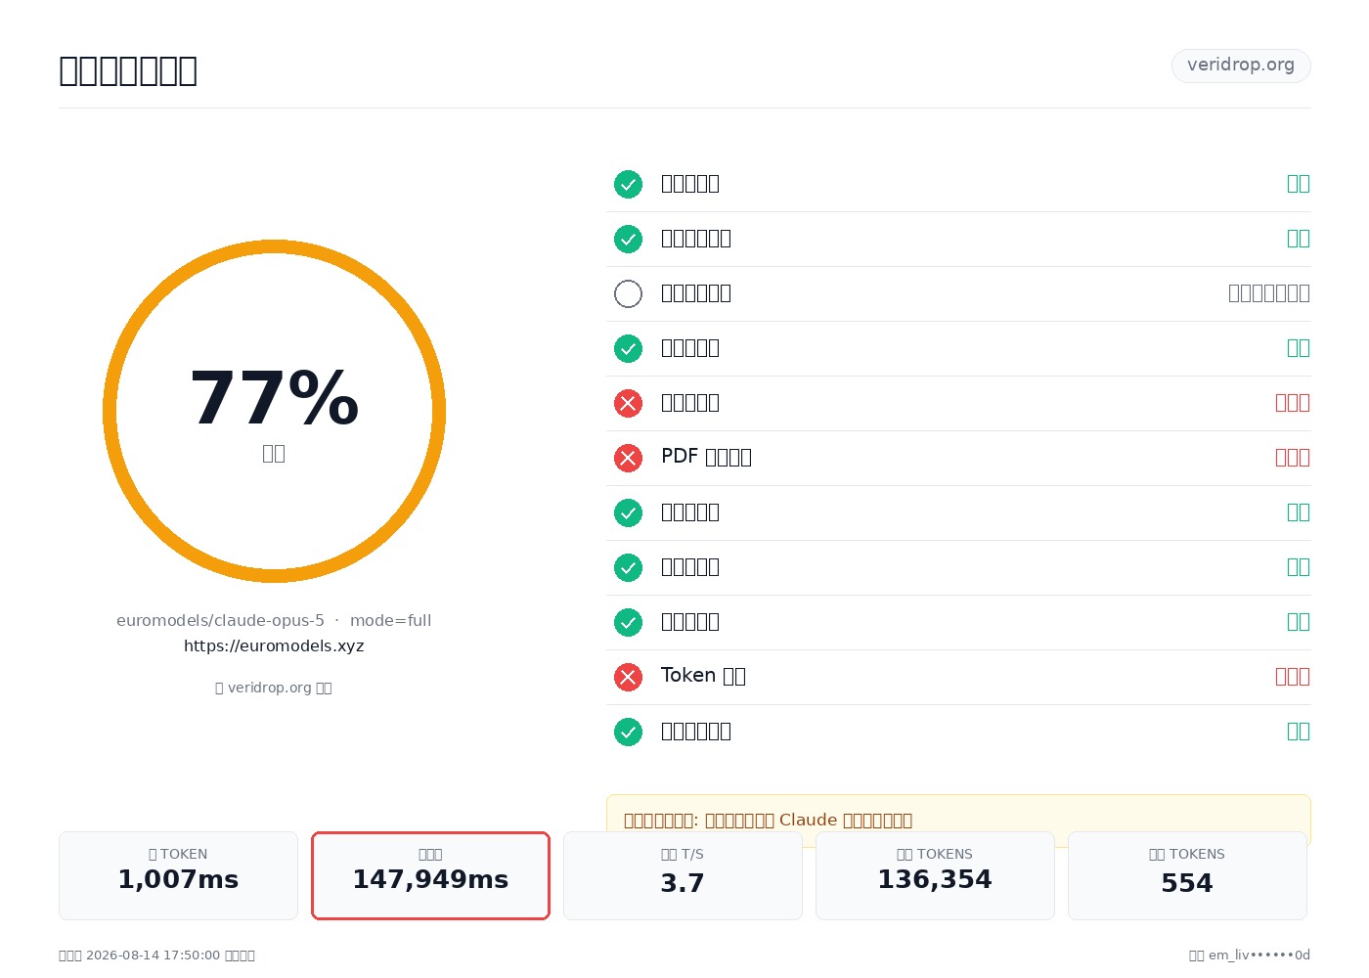Click the yellow warning banner mentioning Claude
The width and height of the screenshot is (1369, 978).
(x=958, y=820)
